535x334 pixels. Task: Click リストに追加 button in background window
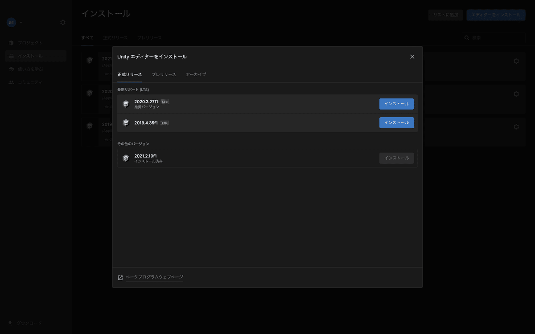coord(445,15)
